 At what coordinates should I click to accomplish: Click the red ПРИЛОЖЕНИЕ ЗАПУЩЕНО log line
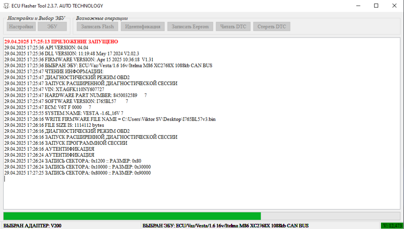(x=61, y=42)
